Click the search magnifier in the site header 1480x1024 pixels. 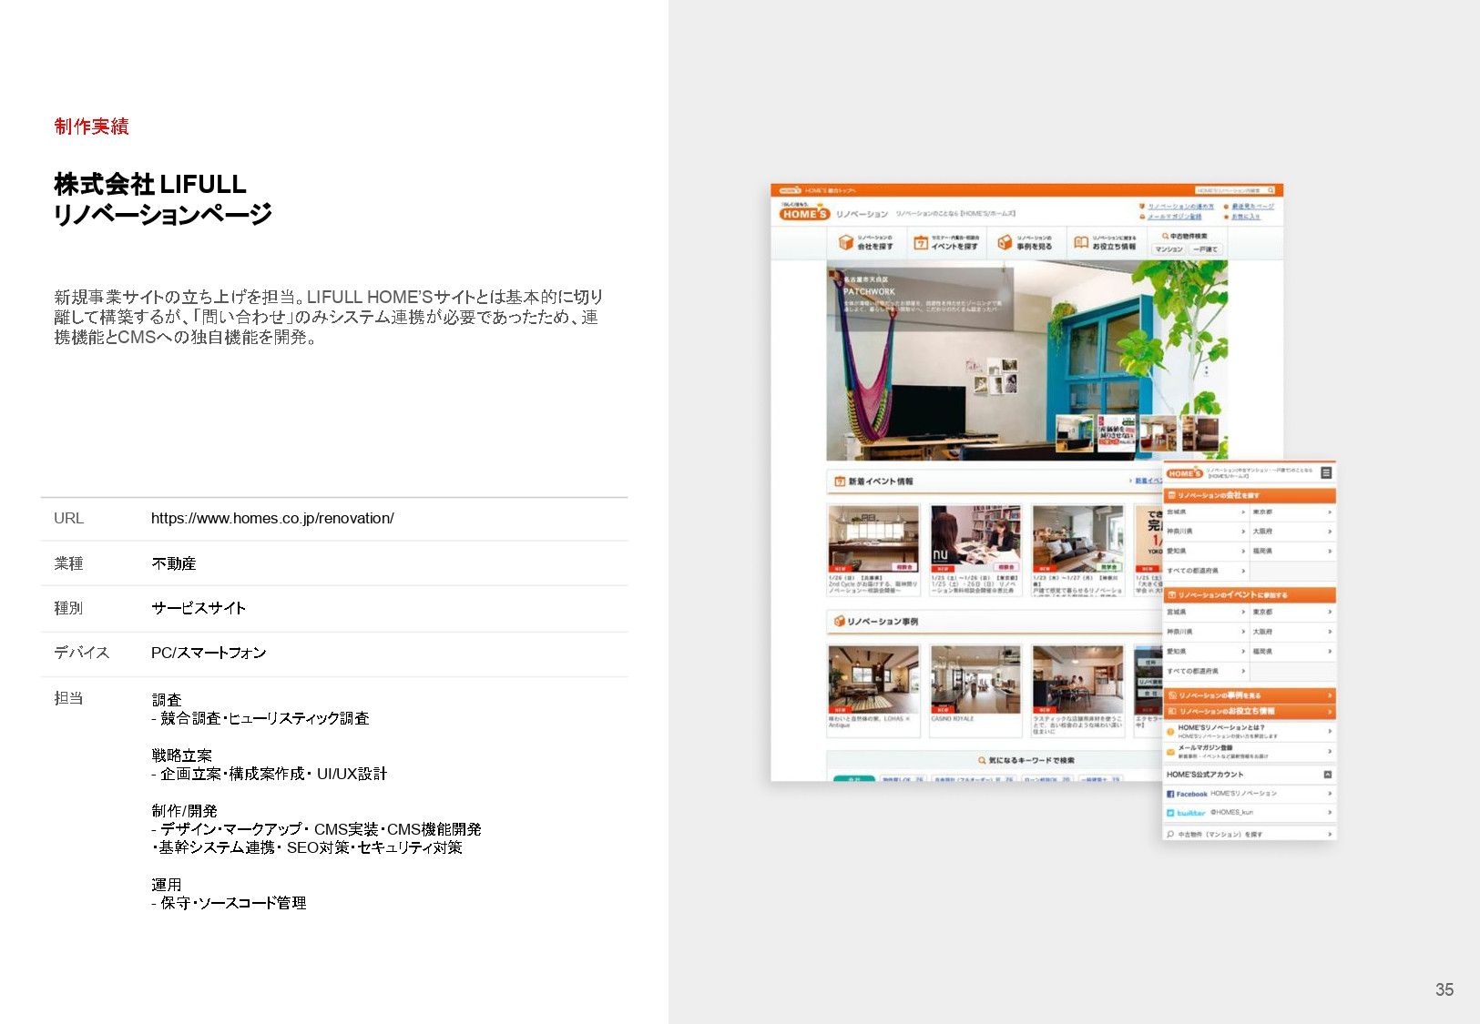pyautogui.click(x=1270, y=189)
